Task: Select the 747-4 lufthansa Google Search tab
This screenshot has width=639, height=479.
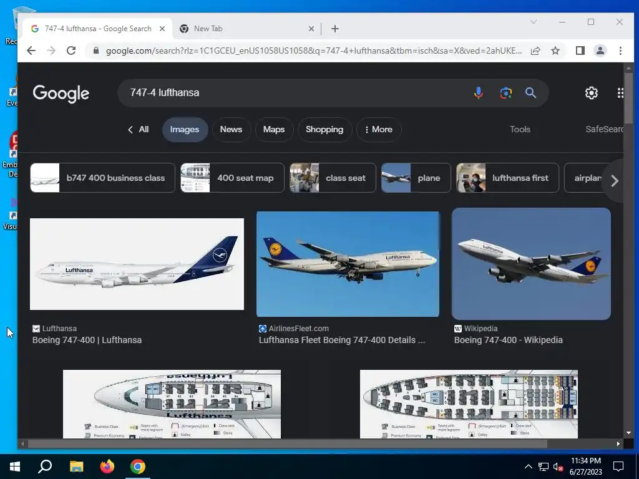Action: coord(98,29)
